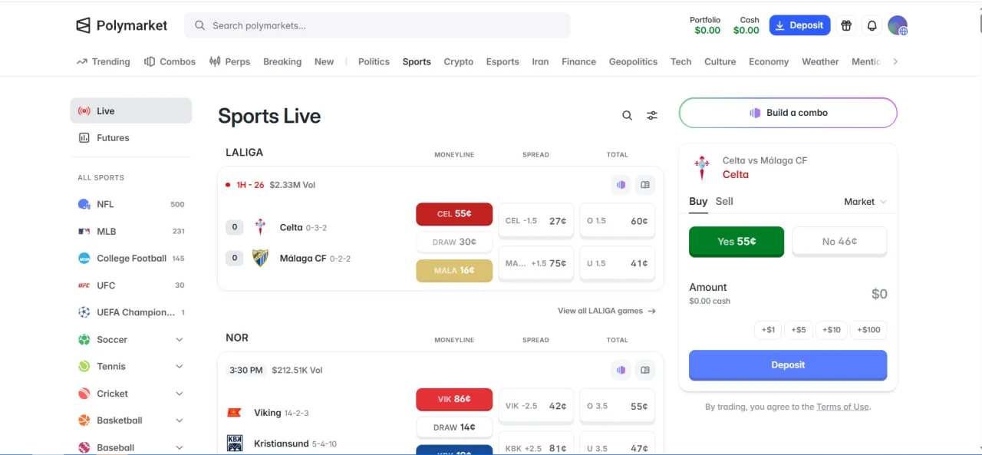
Task: Select NFL in the sports sidebar
Action: 131,204
